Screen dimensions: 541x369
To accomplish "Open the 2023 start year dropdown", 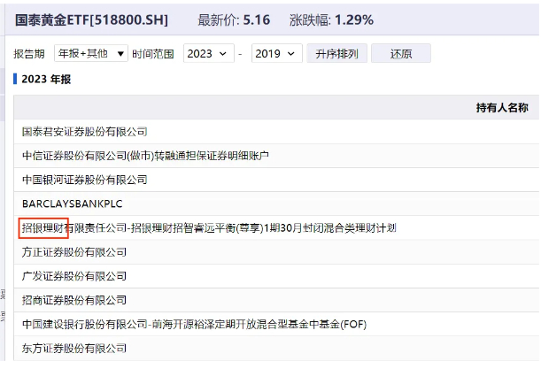I will coord(208,53).
